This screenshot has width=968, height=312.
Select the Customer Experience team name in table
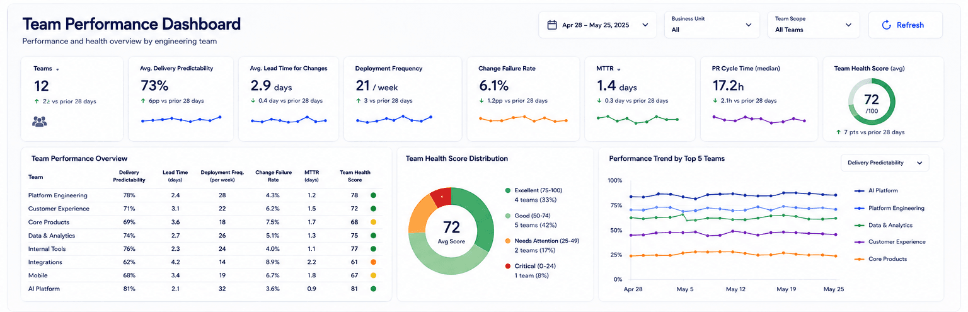(59, 209)
